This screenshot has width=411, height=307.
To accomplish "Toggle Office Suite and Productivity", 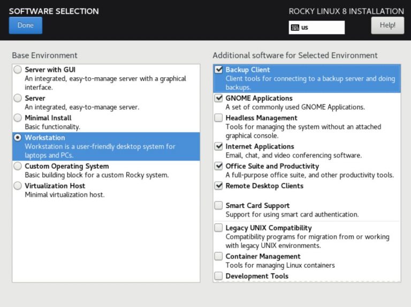I will pyautogui.click(x=218, y=166).
